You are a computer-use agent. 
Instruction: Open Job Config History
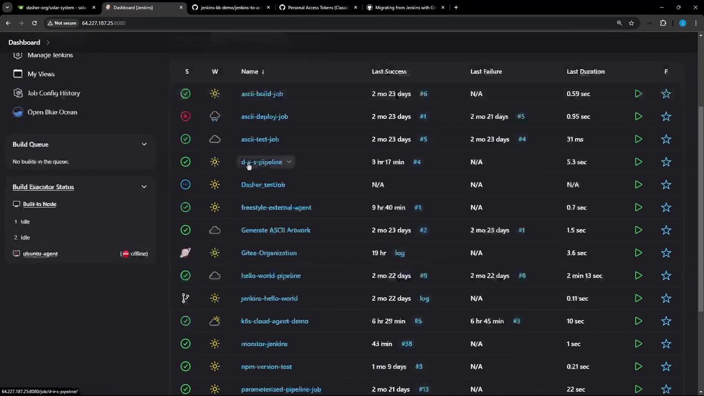coord(54,94)
